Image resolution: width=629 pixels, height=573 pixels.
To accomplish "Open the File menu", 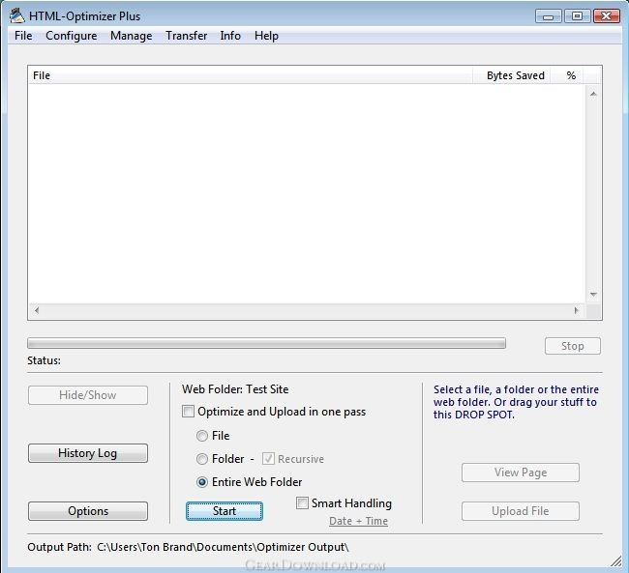I will pyautogui.click(x=23, y=36).
